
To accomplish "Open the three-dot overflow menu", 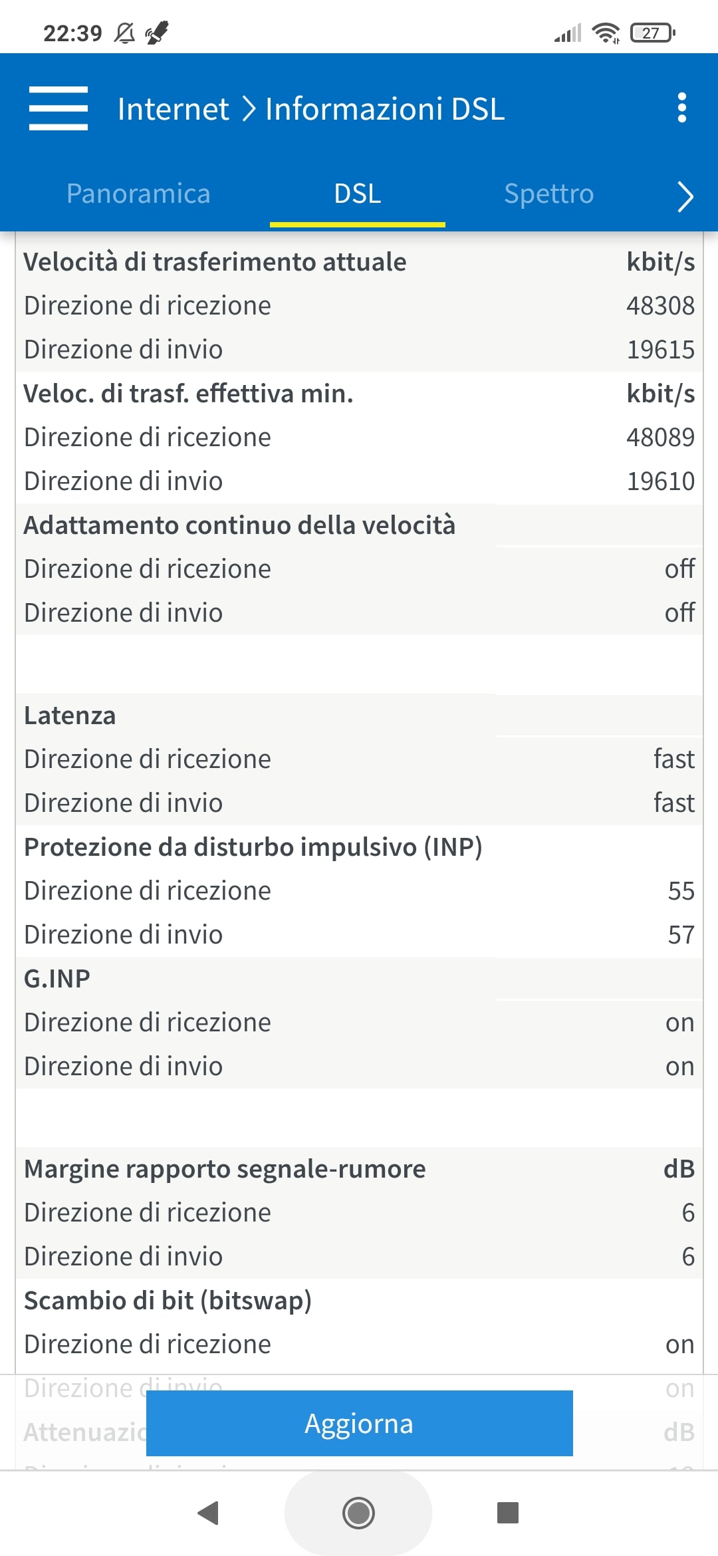I will point(681,108).
